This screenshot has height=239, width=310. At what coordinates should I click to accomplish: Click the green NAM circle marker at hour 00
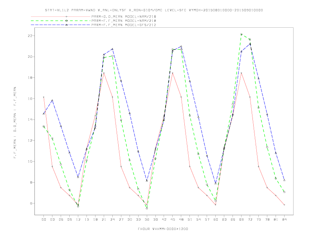44,127
